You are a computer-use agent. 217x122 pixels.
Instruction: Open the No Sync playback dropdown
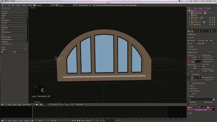pos(92,121)
